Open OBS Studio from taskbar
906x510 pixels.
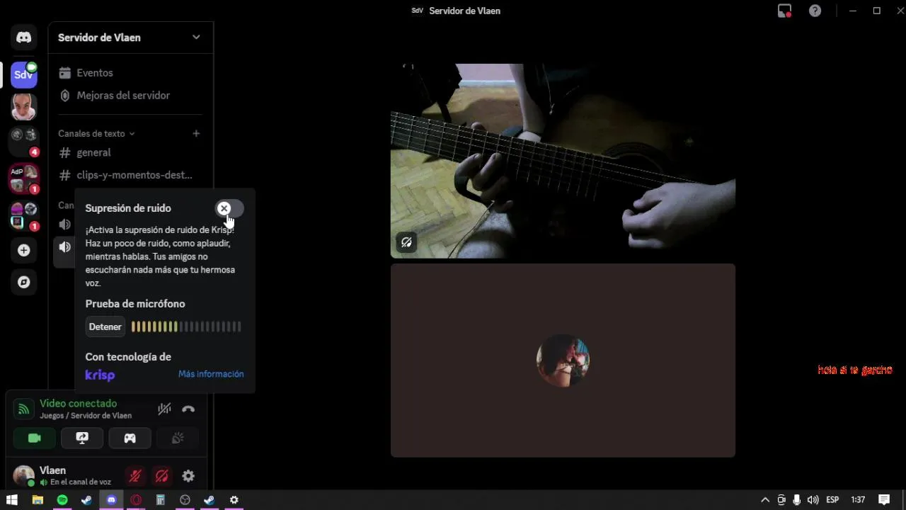click(185, 500)
